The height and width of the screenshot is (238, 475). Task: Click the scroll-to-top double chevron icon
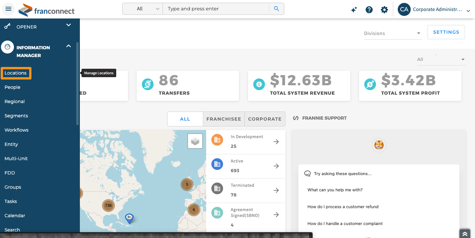[465, 234]
